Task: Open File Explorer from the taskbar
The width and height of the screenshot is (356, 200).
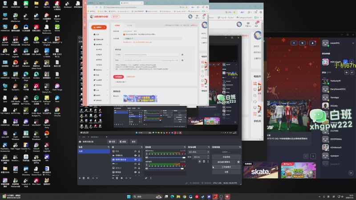Action: [x=178, y=196]
